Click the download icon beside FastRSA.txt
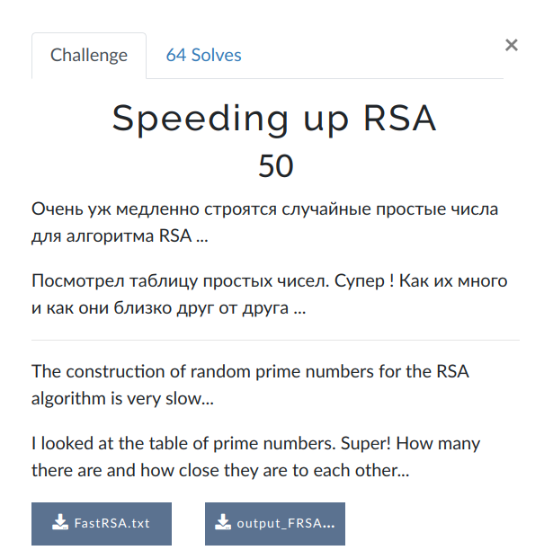This screenshot has width=553, height=559. (x=60, y=522)
